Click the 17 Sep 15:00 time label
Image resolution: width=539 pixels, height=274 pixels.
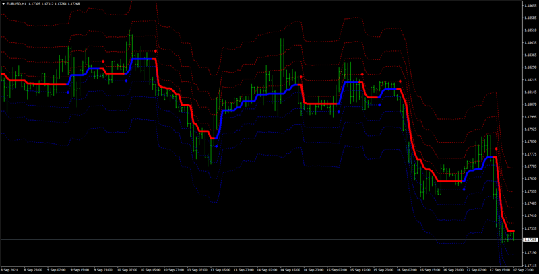tap(501, 270)
